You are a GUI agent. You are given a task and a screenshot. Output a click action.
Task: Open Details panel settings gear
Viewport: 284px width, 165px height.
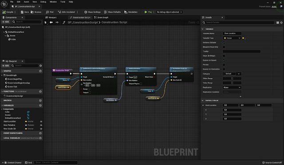[281, 23]
